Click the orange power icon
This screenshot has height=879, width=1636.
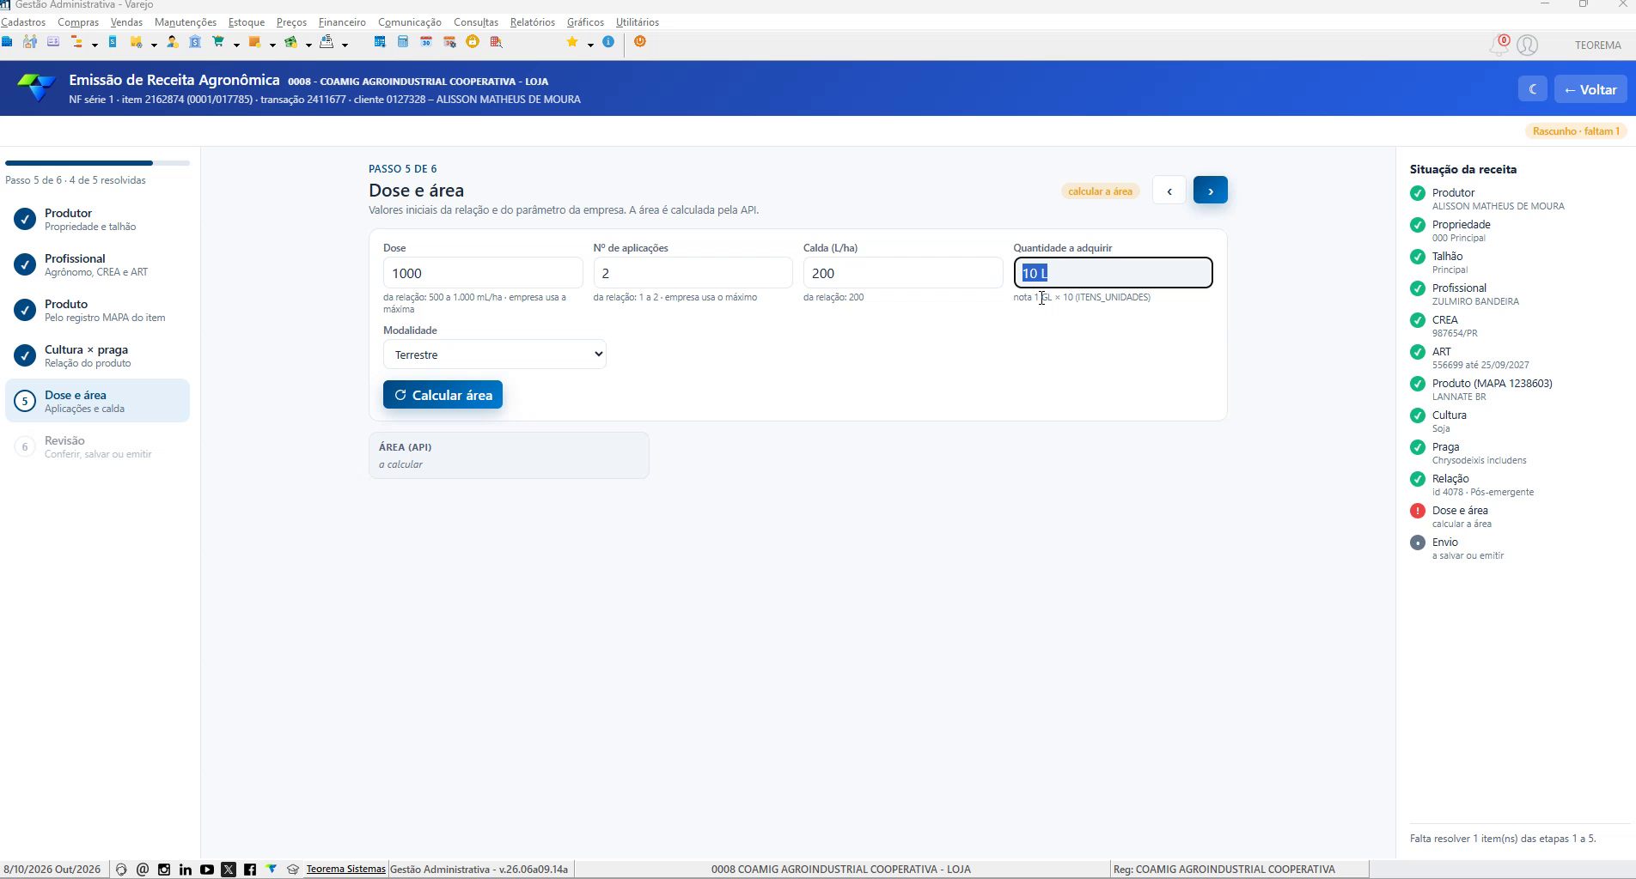(640, 42)
